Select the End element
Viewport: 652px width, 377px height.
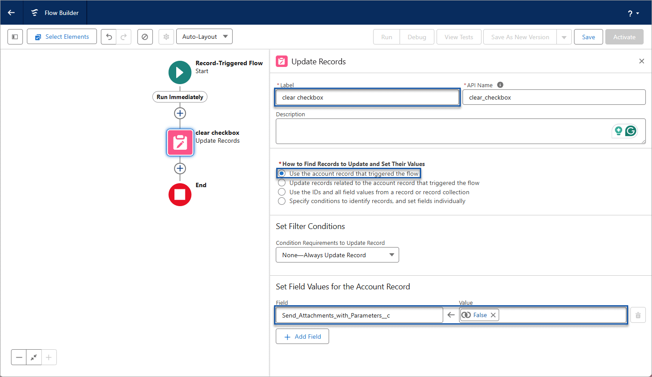(x=180, y=195)
